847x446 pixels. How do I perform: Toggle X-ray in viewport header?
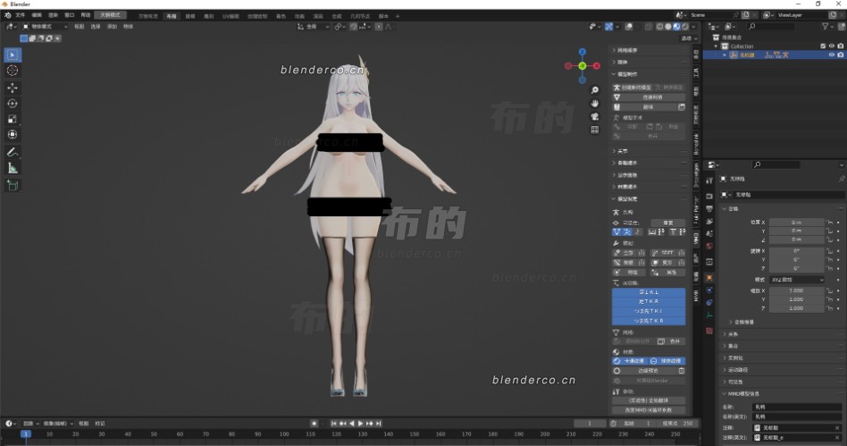649,27
